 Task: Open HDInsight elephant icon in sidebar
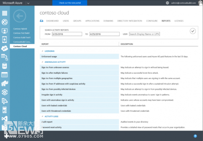(4, 83)
